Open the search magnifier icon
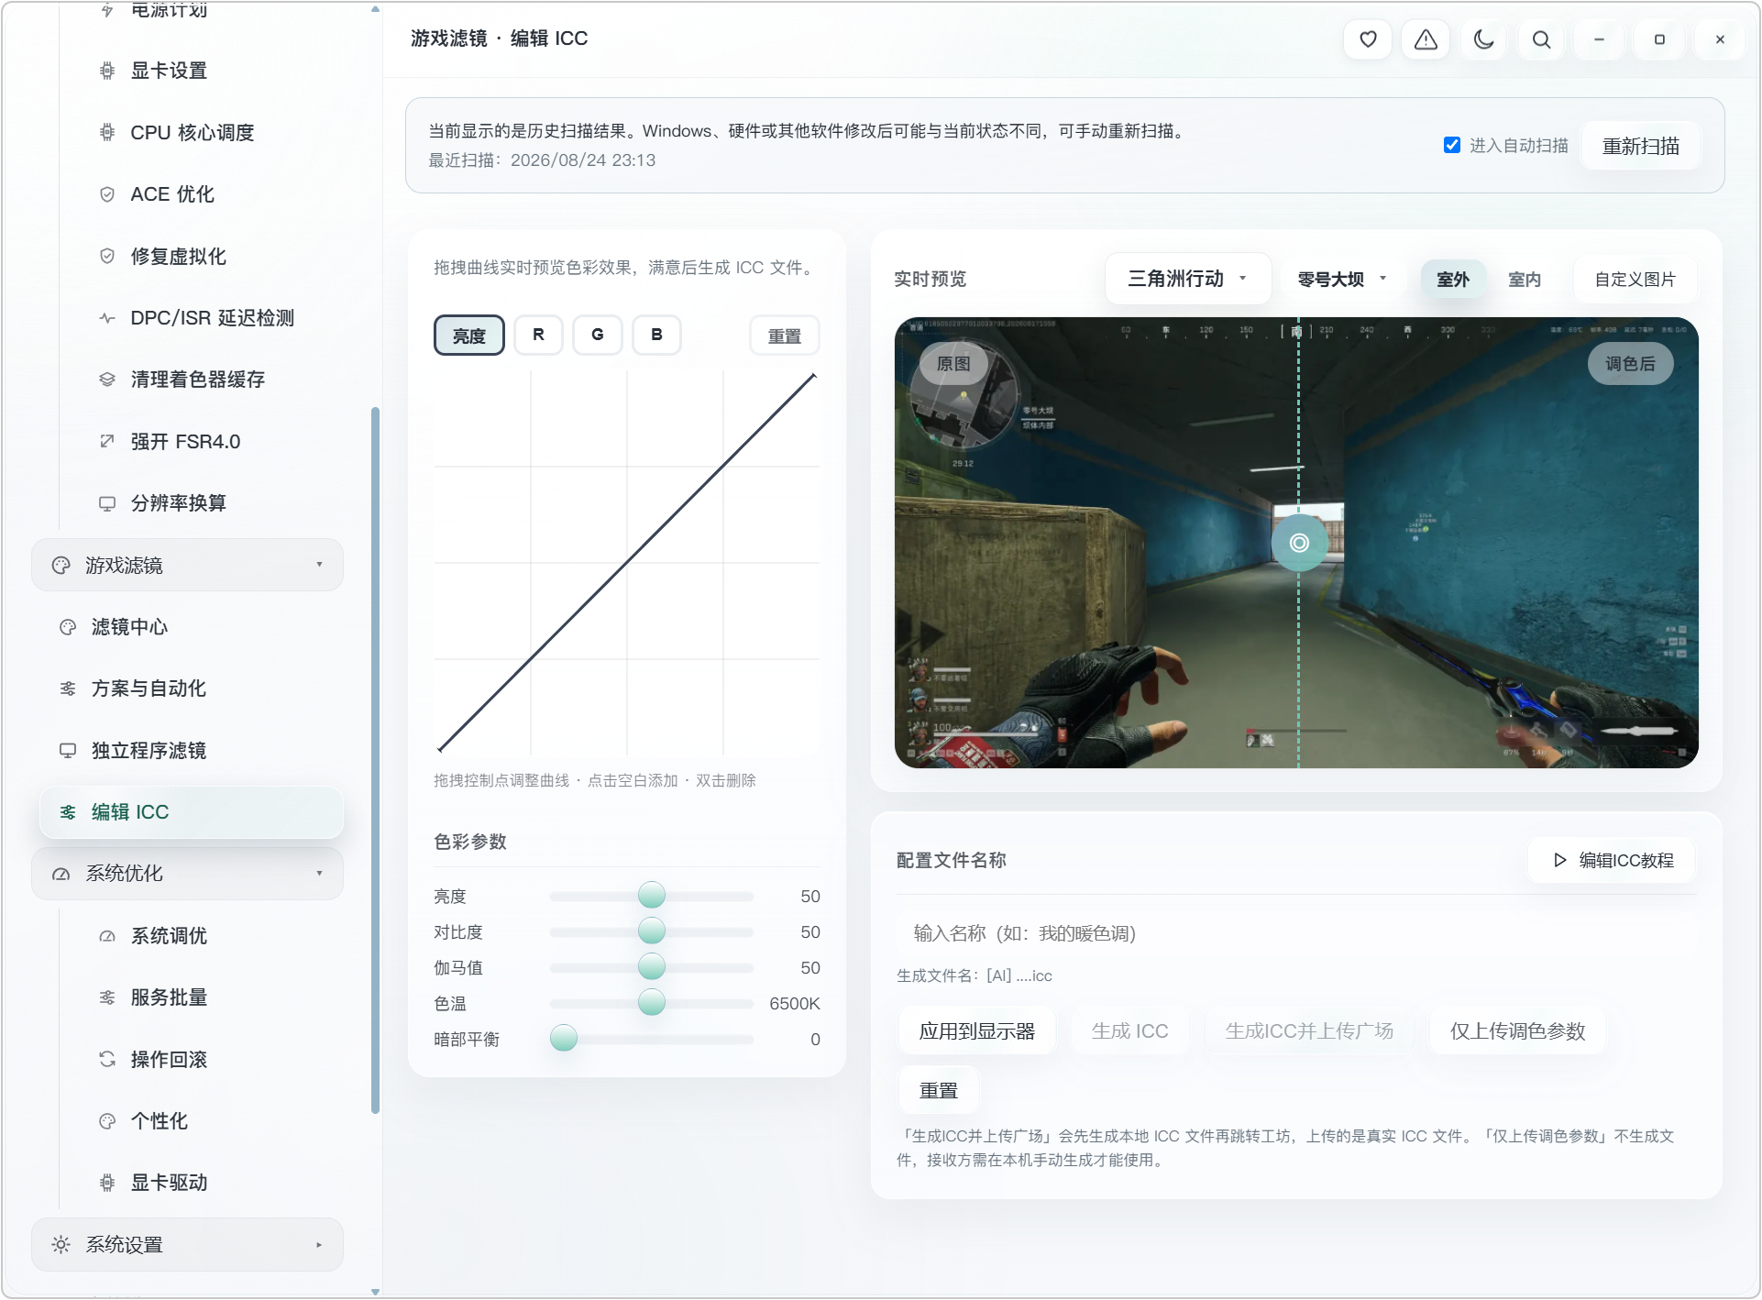The height and width of the screenshot is (1300, 1762). point(1541,39)
